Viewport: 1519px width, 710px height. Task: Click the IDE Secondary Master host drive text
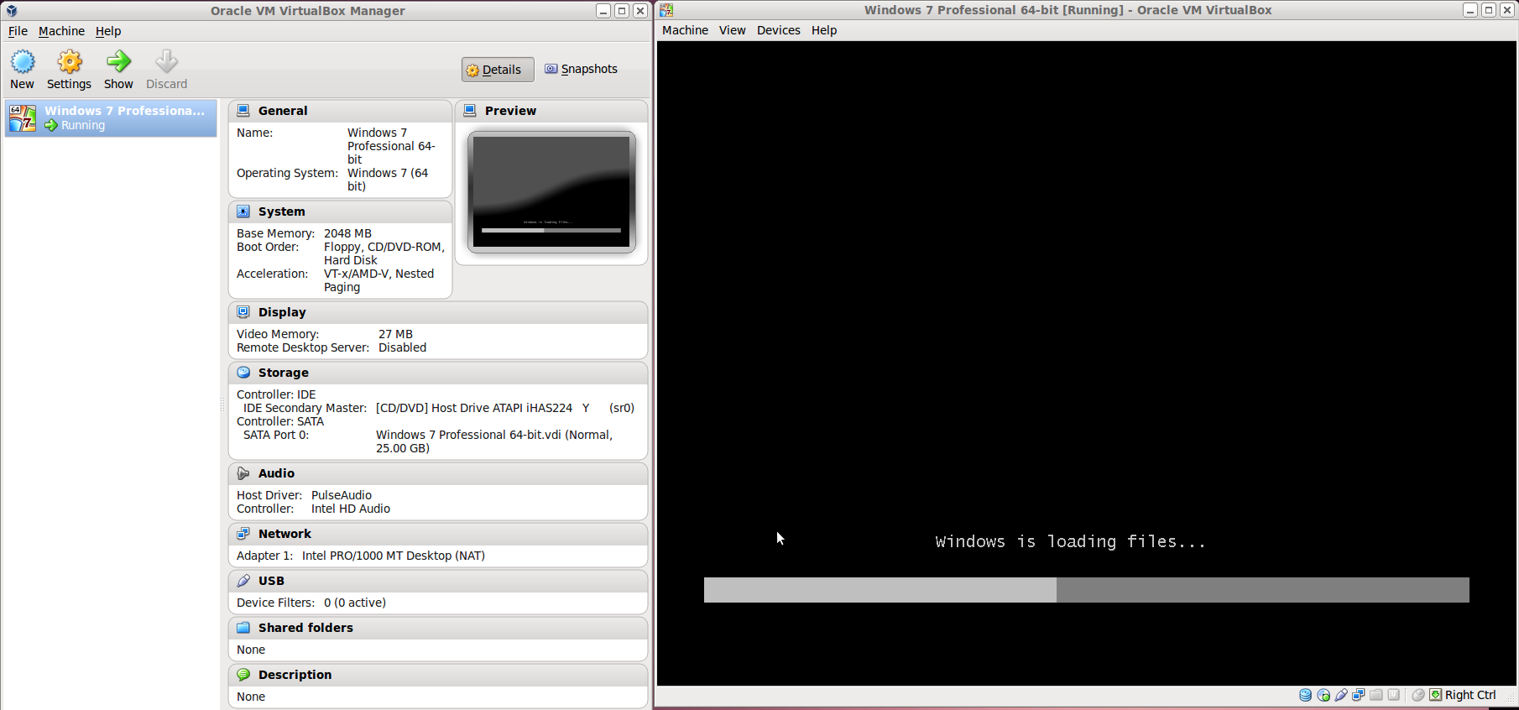click(505, 408)
